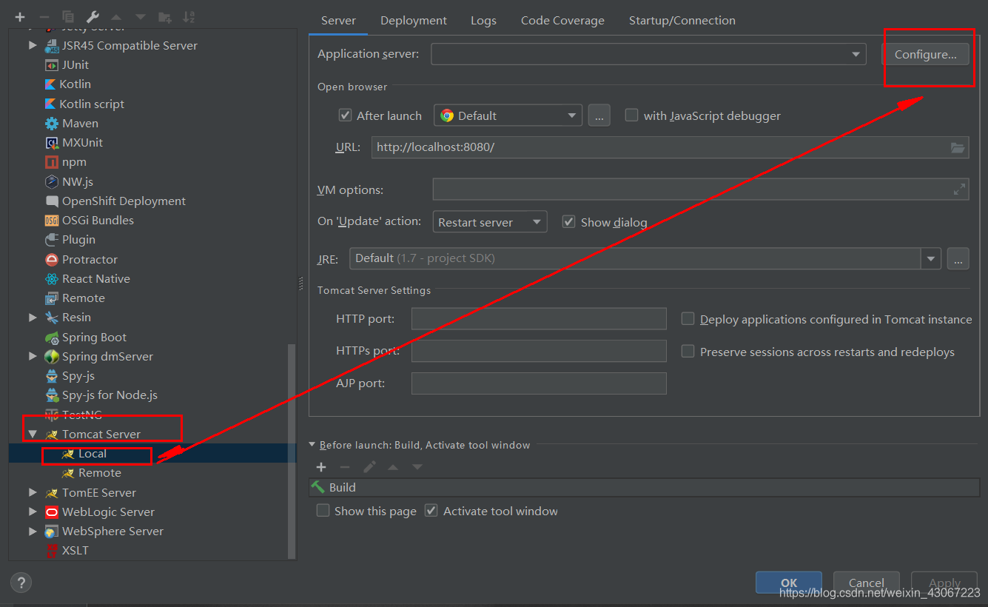Open the JRE dropdown arrow
Viewport: 988px width, 607px height.
(x=931, y=258)
